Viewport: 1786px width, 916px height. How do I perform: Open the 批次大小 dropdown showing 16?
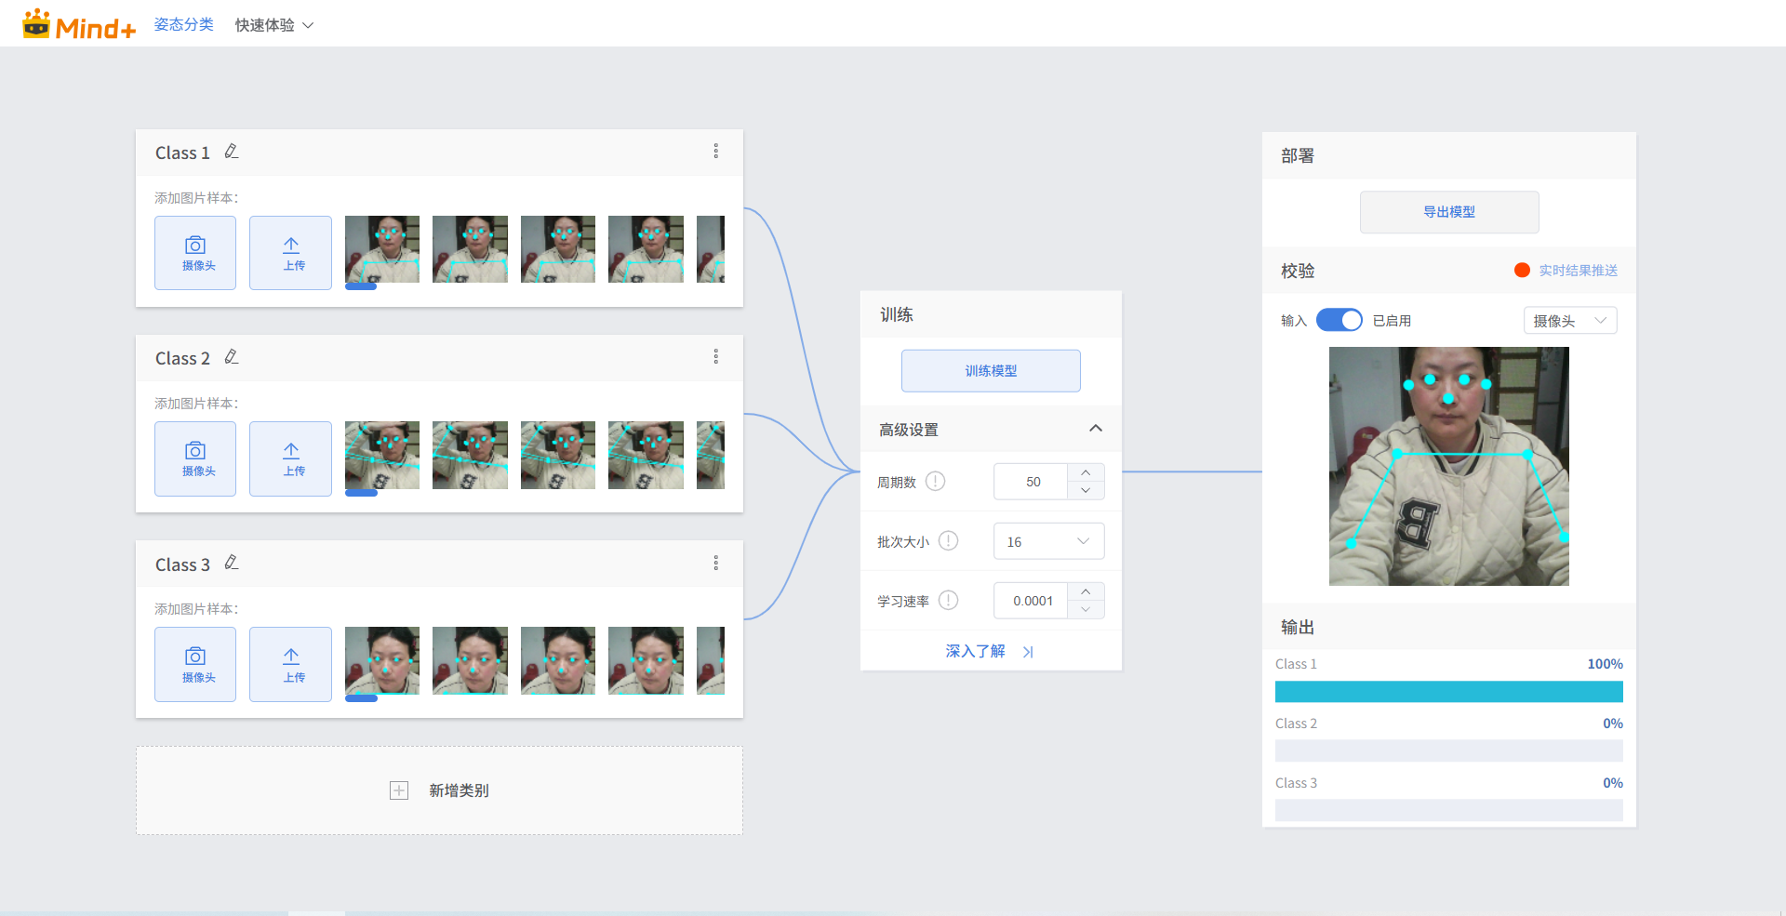(x=1048, y=541)
